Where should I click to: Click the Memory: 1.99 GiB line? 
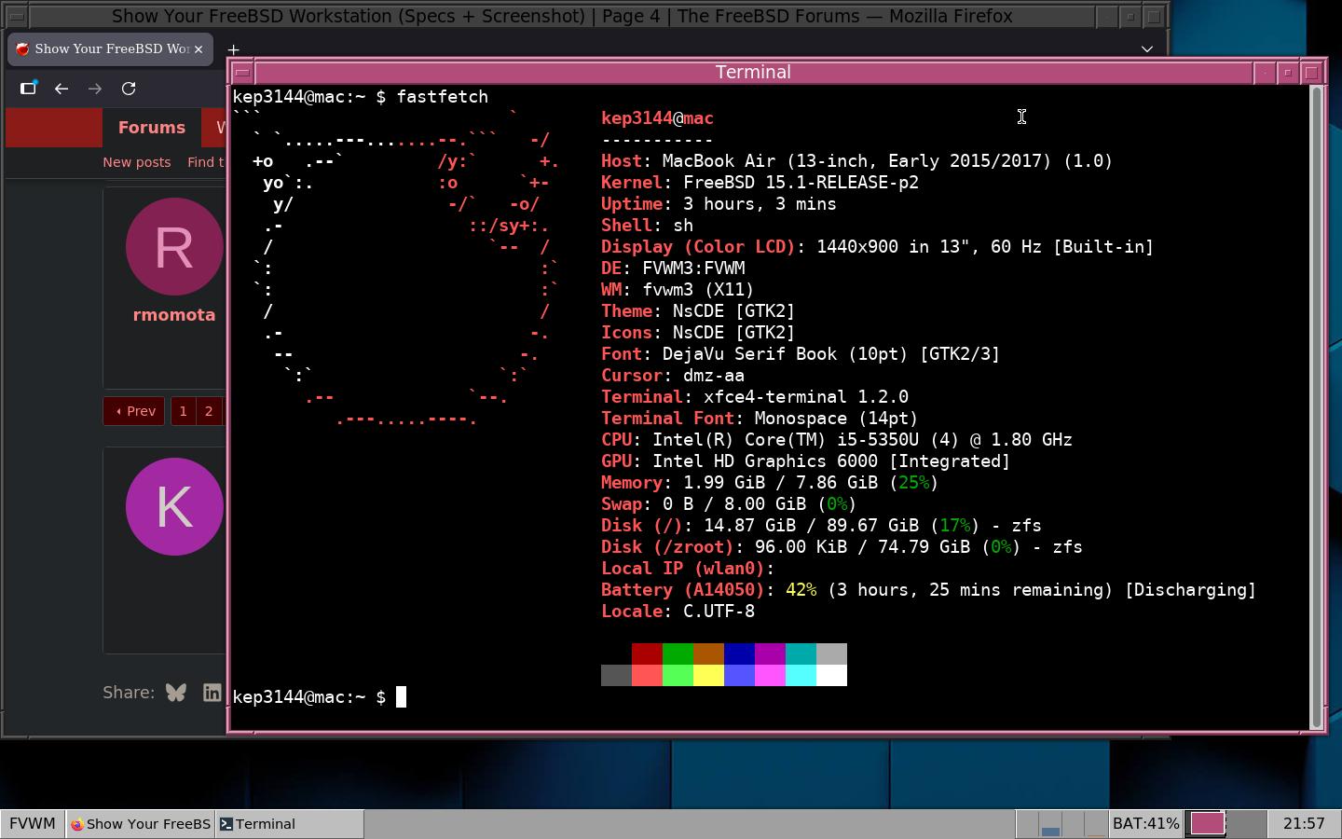[x=770, y=483]
